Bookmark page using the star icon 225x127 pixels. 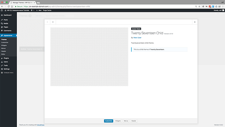(199, 6)
